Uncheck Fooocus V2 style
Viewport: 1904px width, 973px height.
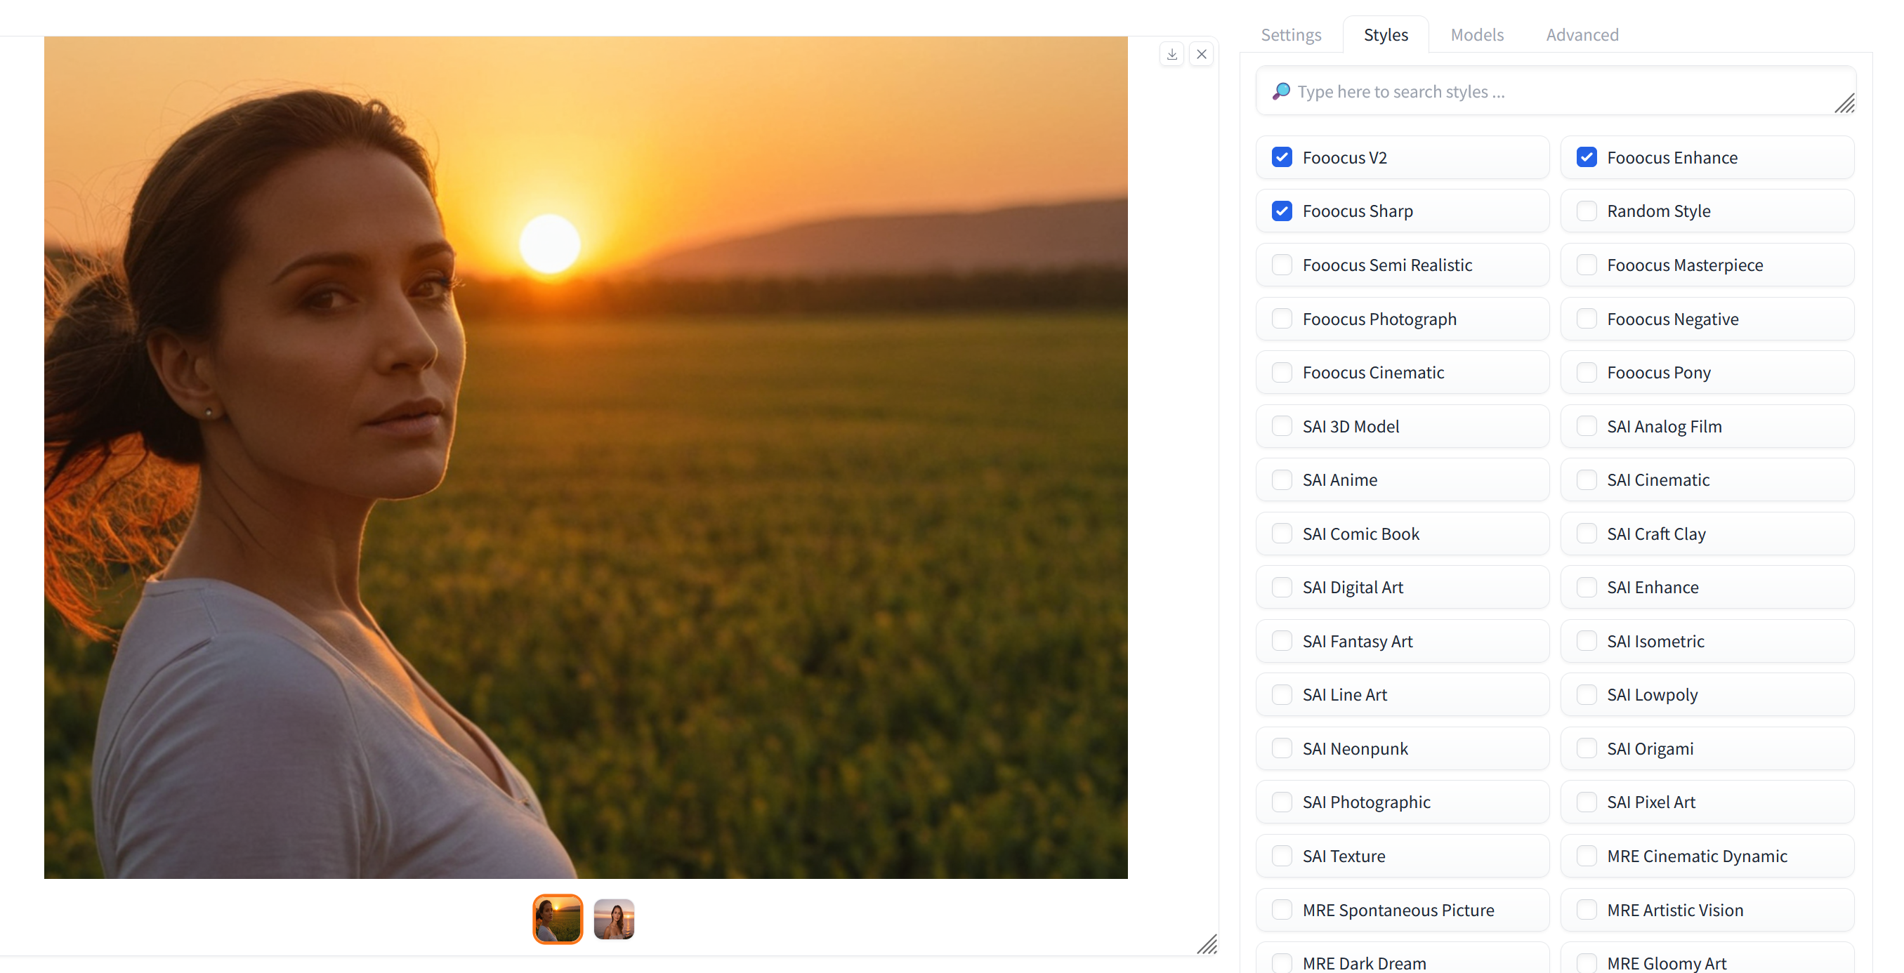tap(1282, 157)
